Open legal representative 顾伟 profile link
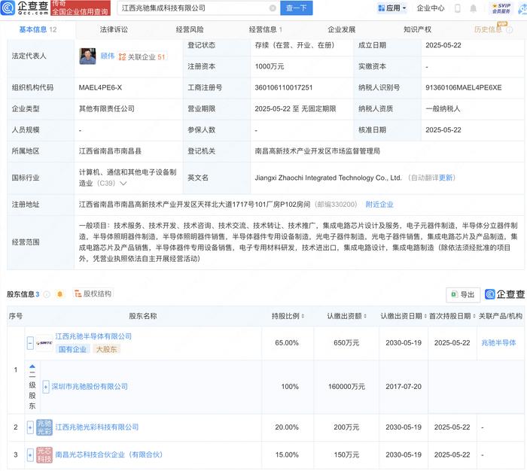This screenshot has height=471, width=527. pos(108,56)
